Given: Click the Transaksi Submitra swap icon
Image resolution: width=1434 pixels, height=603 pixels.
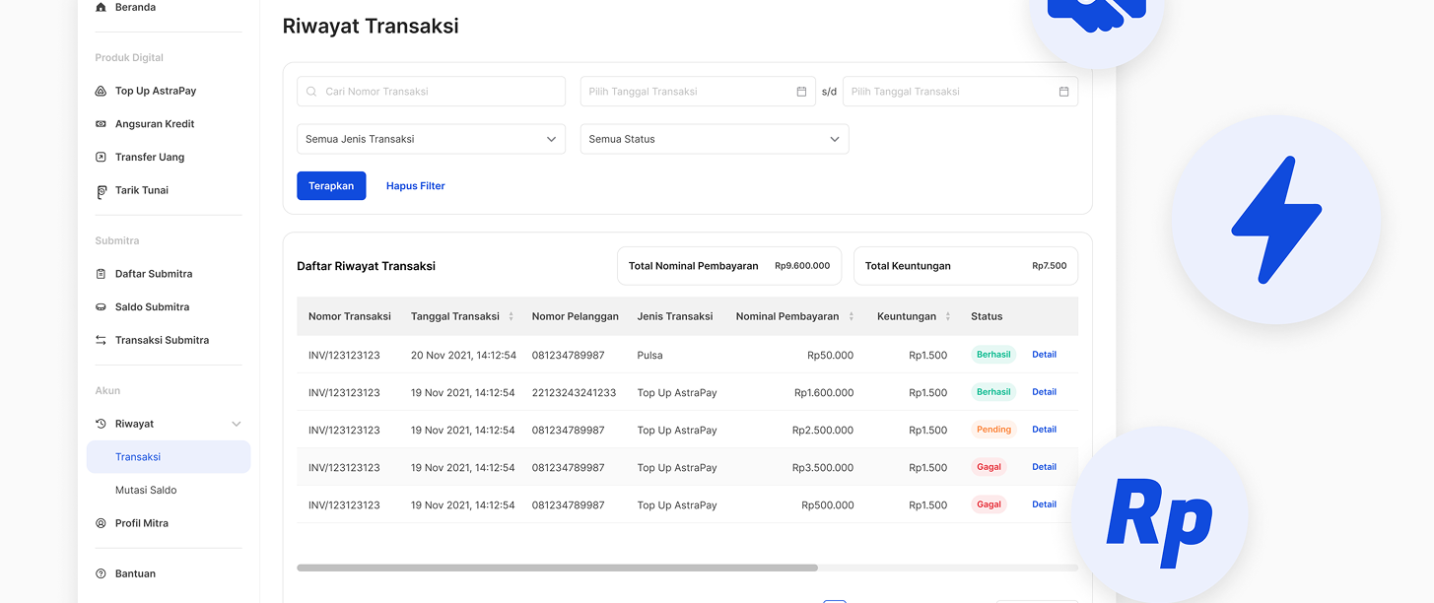Looking at the screenshot, I should 101,340.
